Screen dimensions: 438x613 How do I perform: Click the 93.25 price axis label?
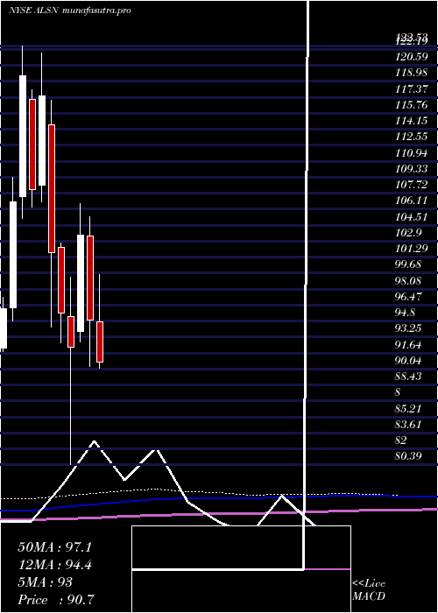(x=408, y=328)
